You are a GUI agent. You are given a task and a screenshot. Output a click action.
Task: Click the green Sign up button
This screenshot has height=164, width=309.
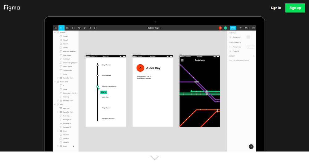pyautogui.click(x=295, y=8)
